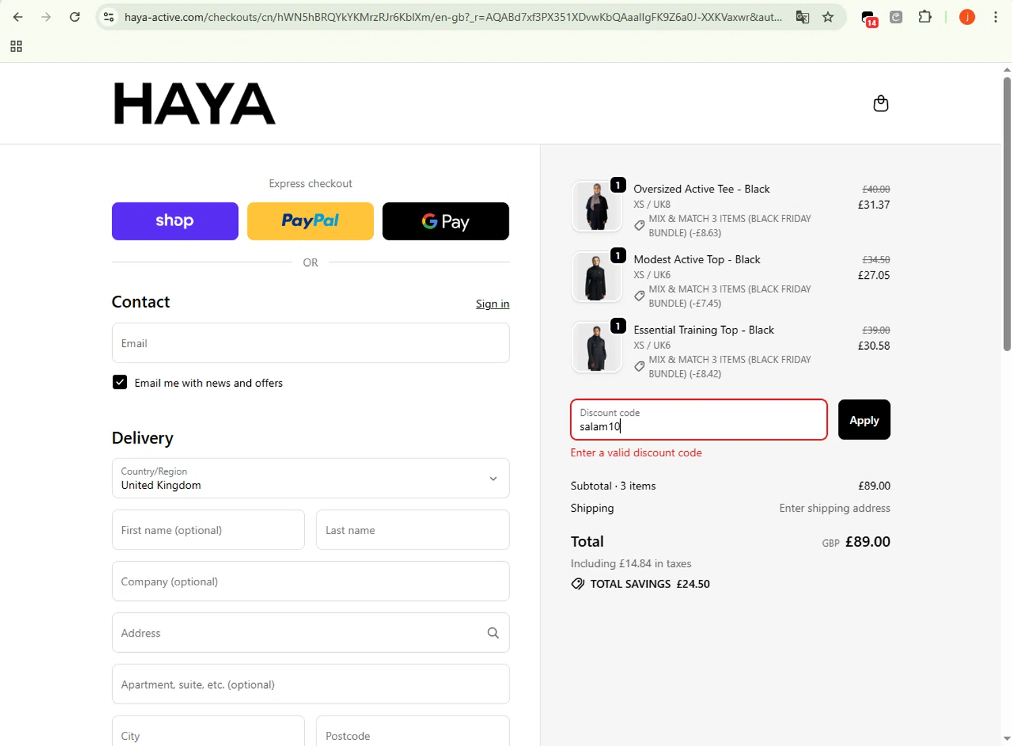Click the 'Modest Active Top - Black' title

click(697, 259)
